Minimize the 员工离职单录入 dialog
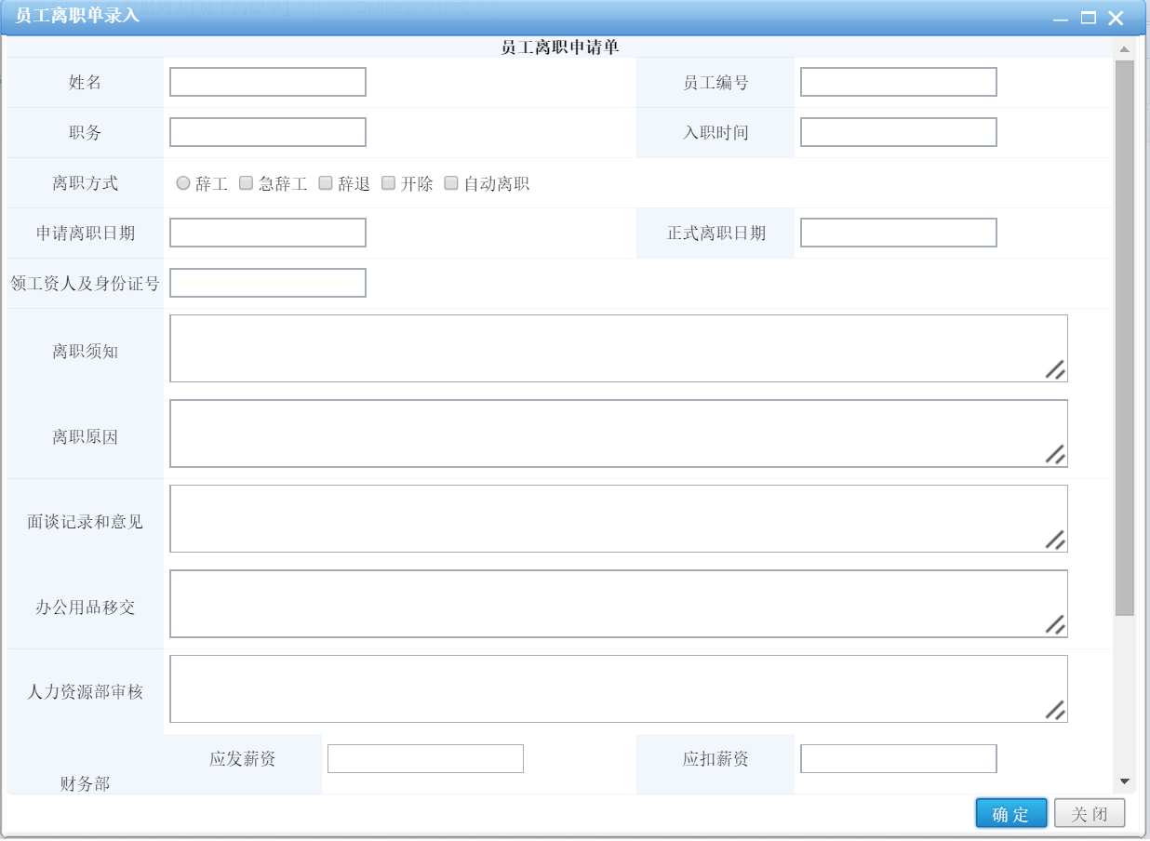Viewport: 1150px width, 841px height. coord(1061,19)
